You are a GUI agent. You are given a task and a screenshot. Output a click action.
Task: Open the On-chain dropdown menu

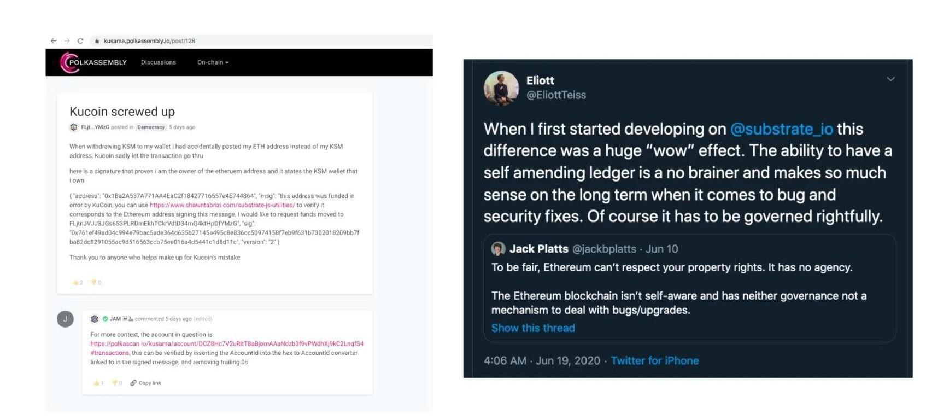coord(213,62)
